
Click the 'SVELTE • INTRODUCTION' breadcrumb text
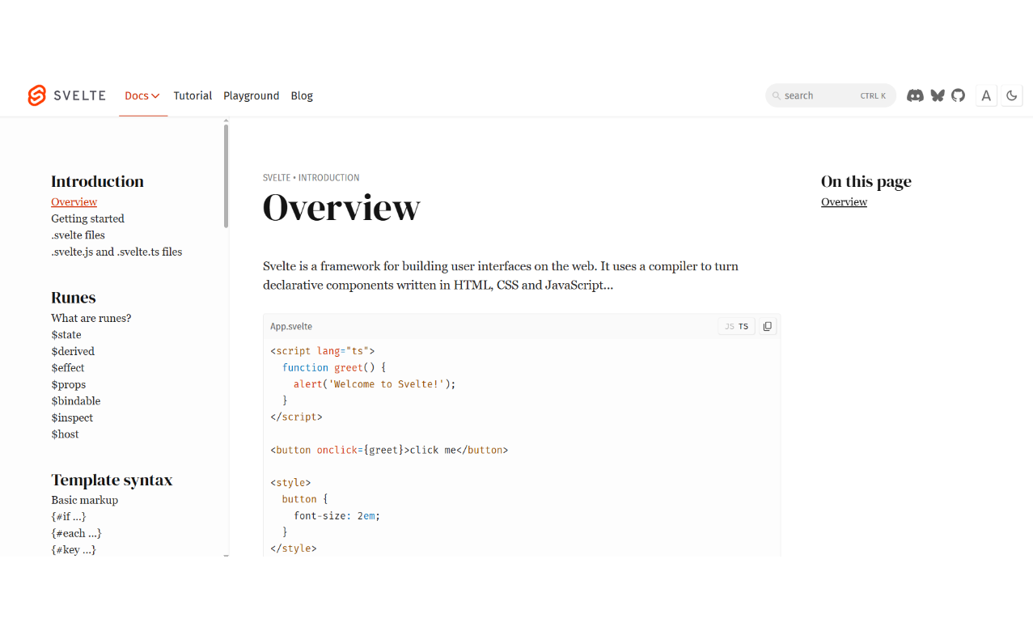(x=311, y=177)
